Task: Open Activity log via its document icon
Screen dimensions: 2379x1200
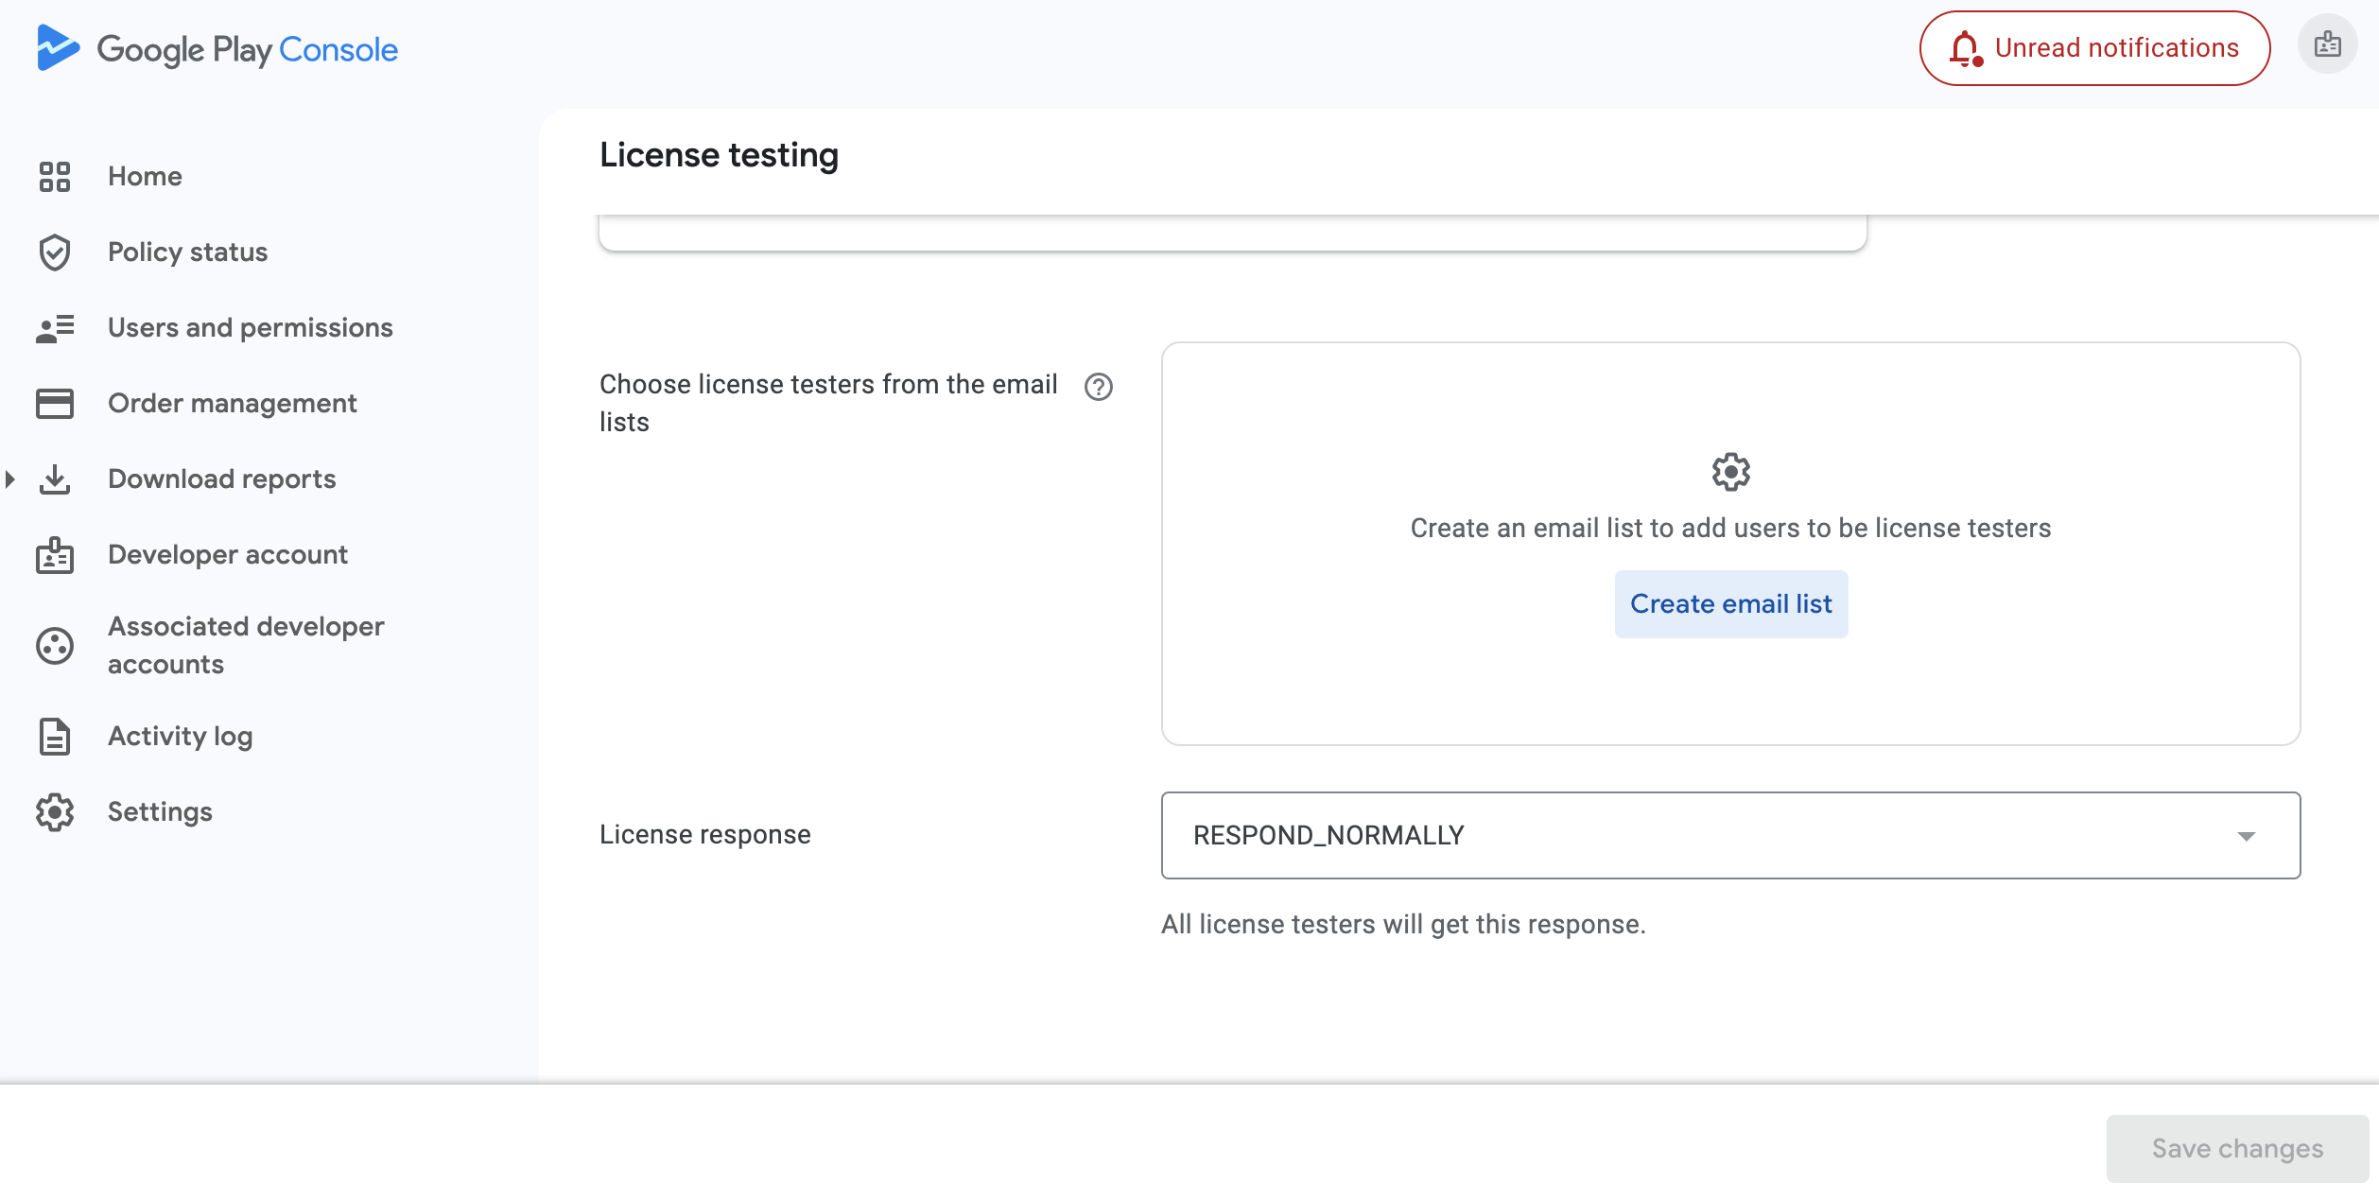Action: pyautogui.click(x=55, y=736)
